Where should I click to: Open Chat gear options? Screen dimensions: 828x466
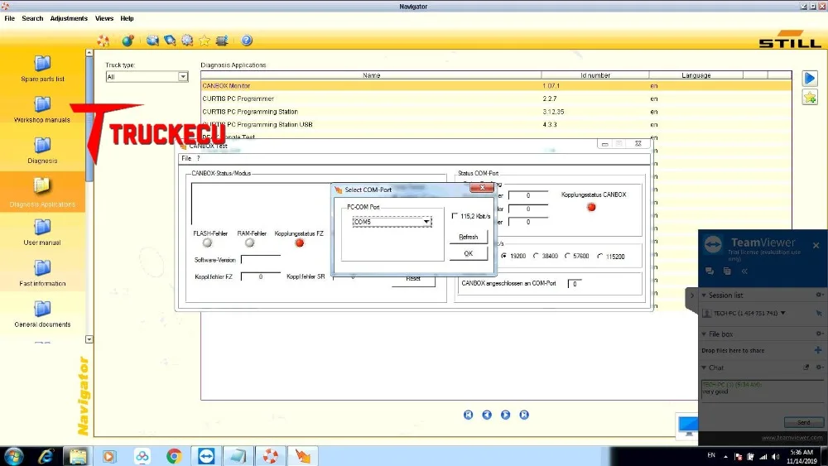tap(819, 368)
